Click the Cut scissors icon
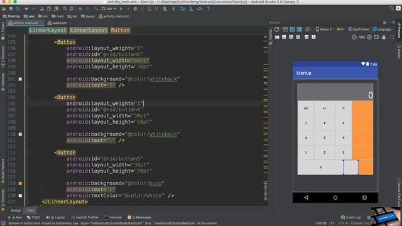 pyautogui.click(x=42, y=9)
